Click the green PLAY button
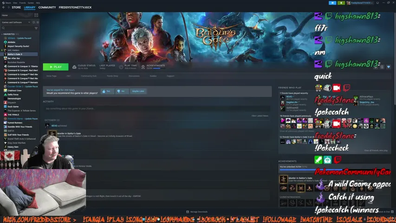The image size is (396, 223). 56,67
